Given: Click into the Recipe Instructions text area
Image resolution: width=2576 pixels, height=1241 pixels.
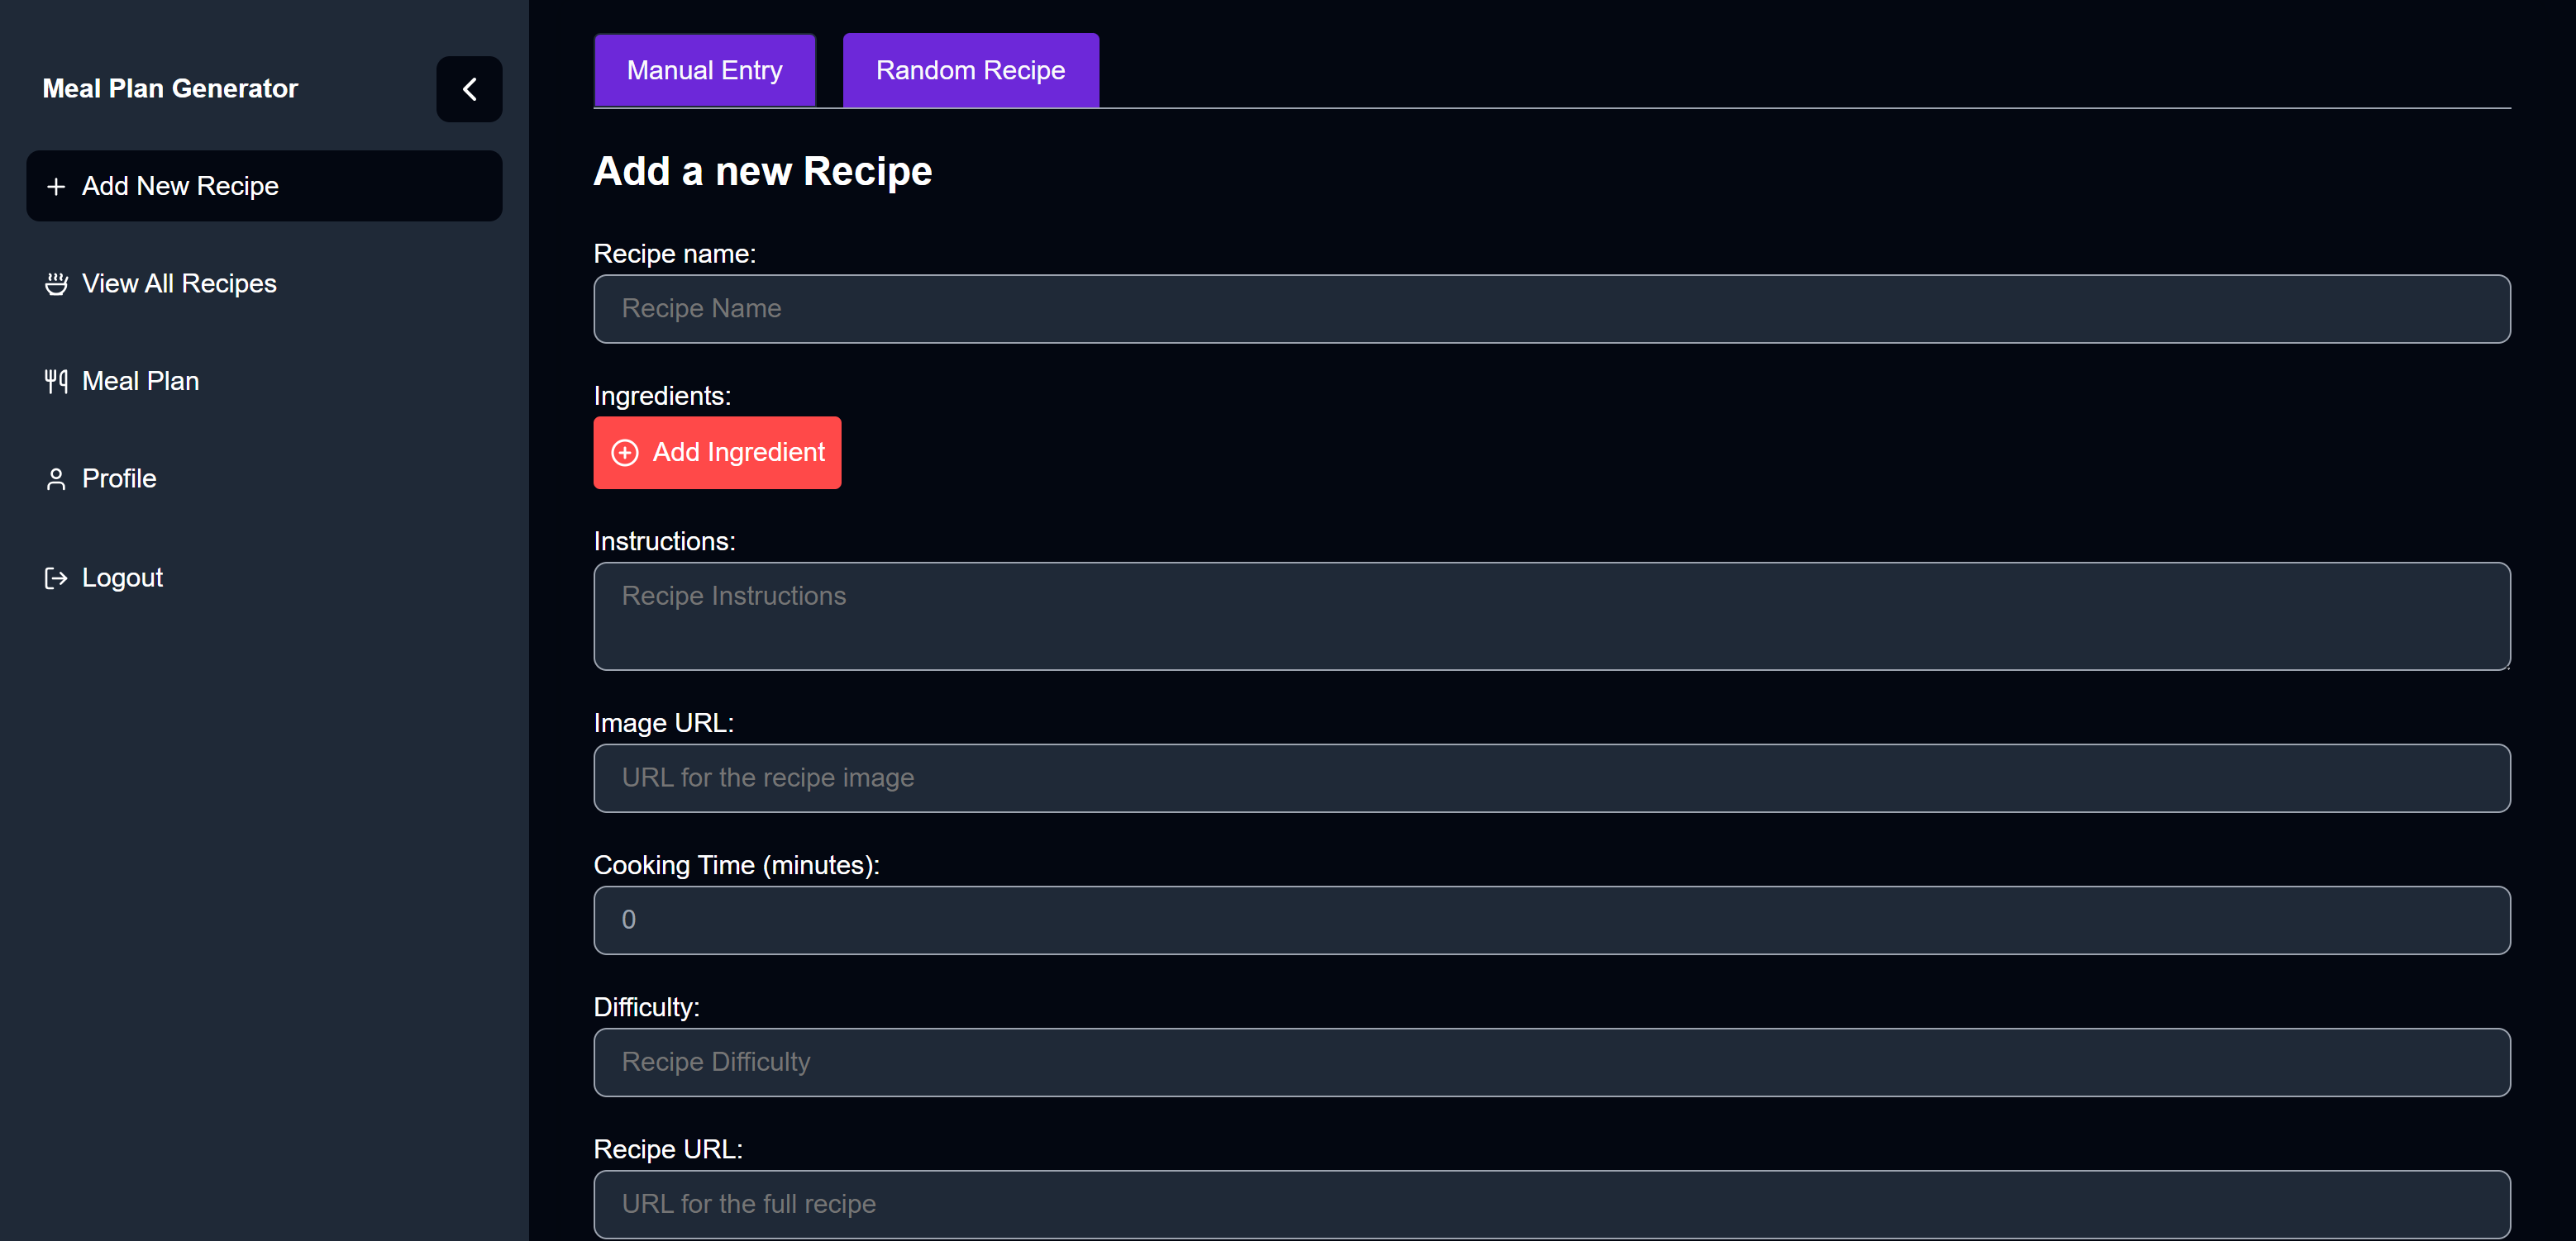Looking at the screenshot, I should tap(1552, 616).
